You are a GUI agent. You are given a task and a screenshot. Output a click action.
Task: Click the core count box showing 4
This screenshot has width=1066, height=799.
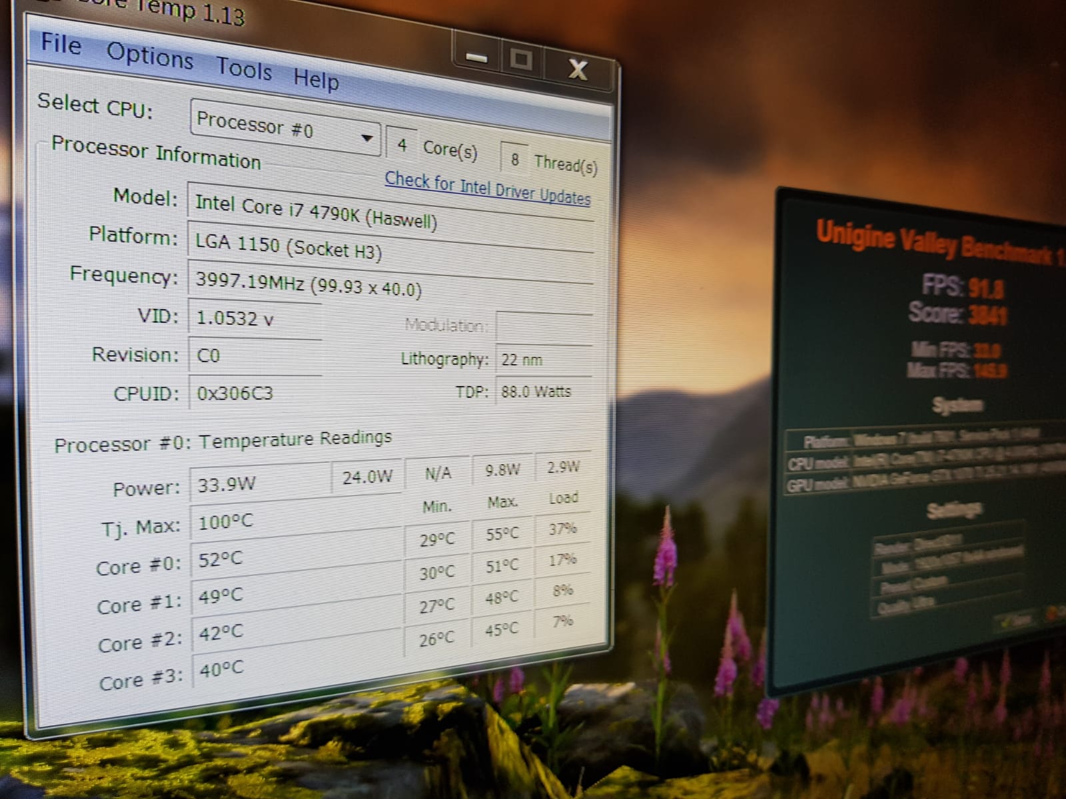[x=402, y=144]
